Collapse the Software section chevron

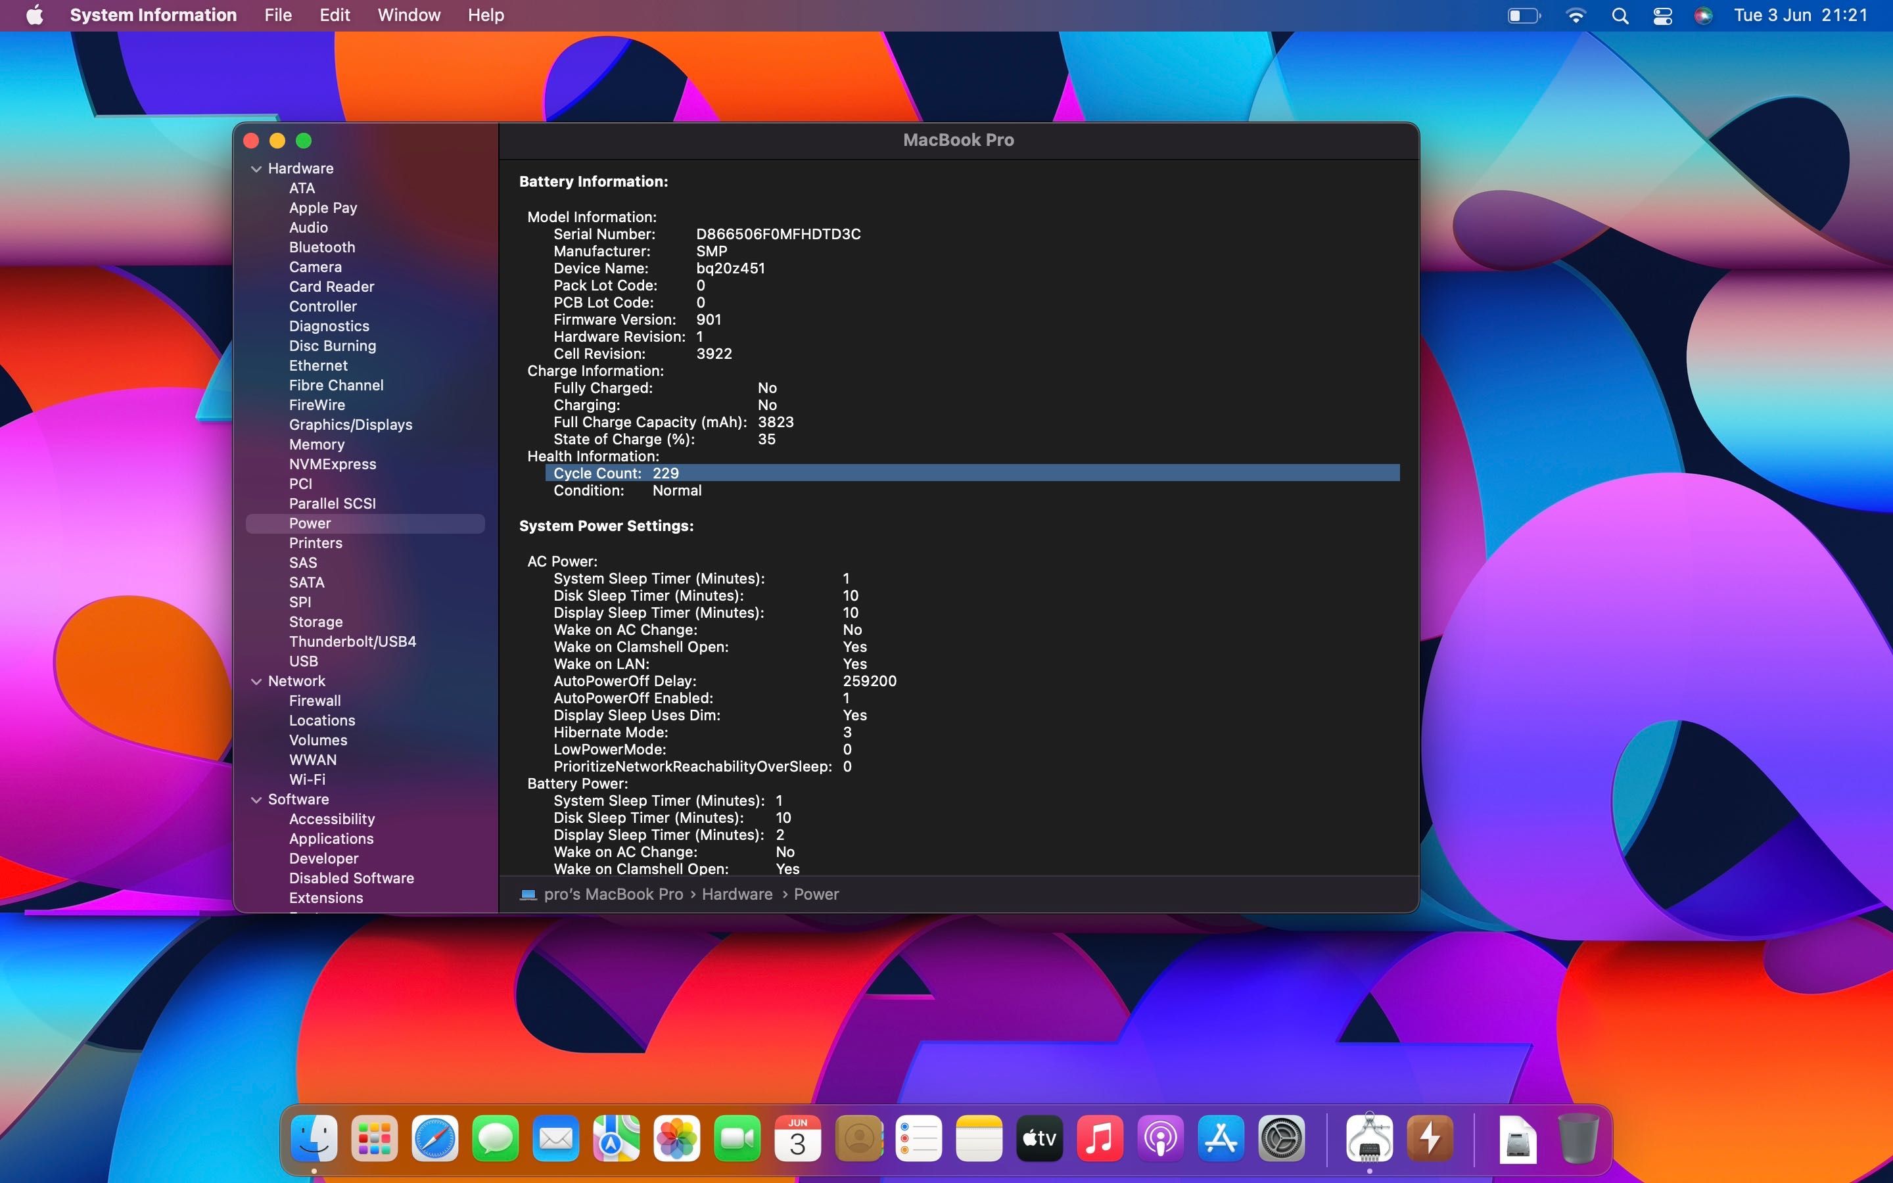point(256,800)
